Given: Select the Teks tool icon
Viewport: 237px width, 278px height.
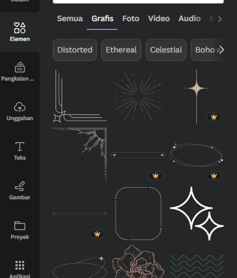Looking at the screenshot, I should click(x=20, y=147).
